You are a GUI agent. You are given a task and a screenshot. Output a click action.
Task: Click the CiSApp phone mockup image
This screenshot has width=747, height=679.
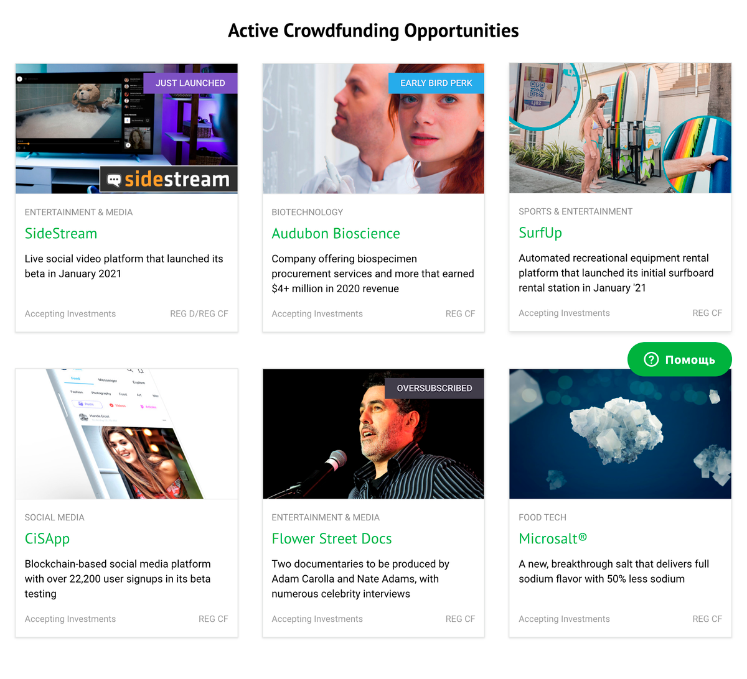tap(126, 434)
